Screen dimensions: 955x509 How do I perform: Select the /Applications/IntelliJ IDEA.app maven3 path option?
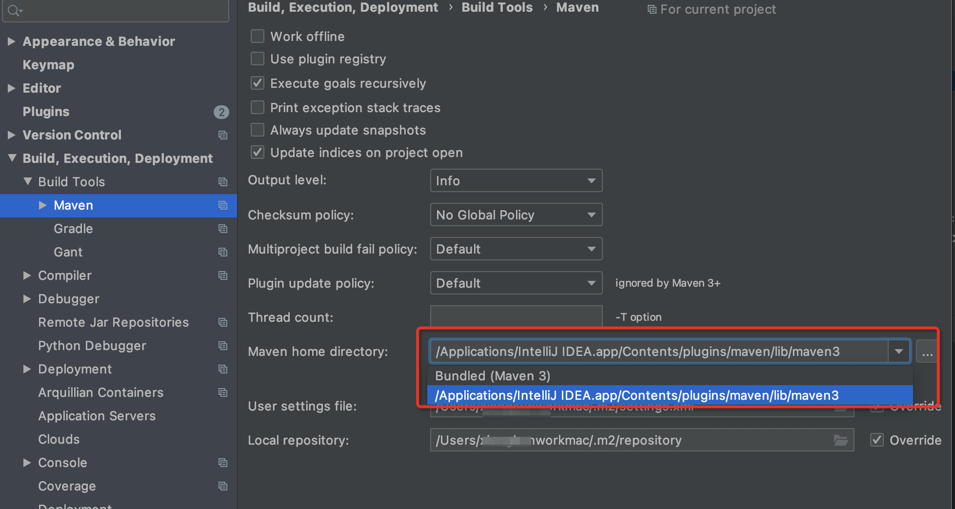point(670,395)
